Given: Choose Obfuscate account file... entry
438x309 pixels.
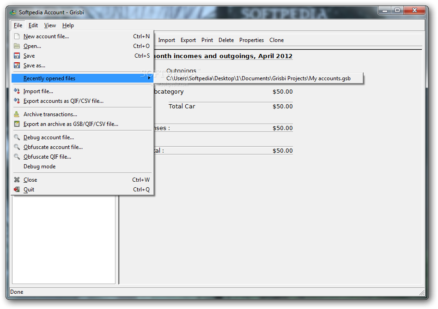Looking at the screenshot, I should coord(82,147).
